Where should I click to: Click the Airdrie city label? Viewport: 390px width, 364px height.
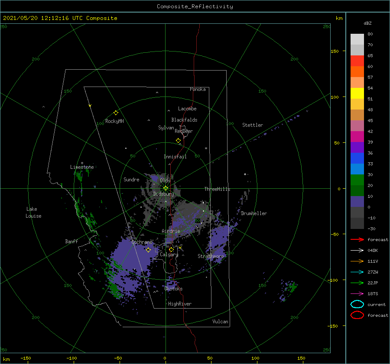[171, 231]
